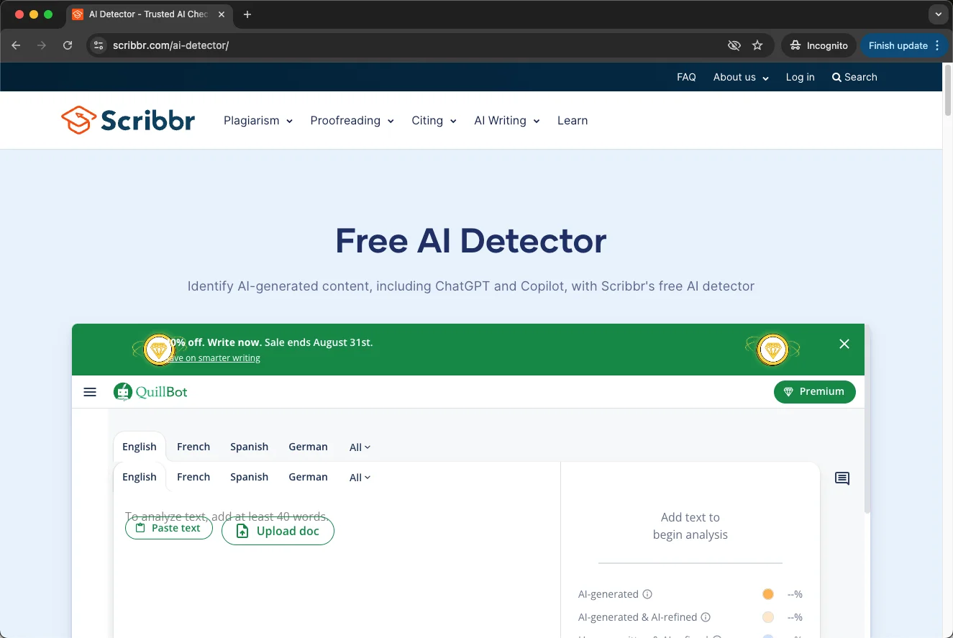
Task: Click the tracking protection eye icon
Action: click(734, 45)
